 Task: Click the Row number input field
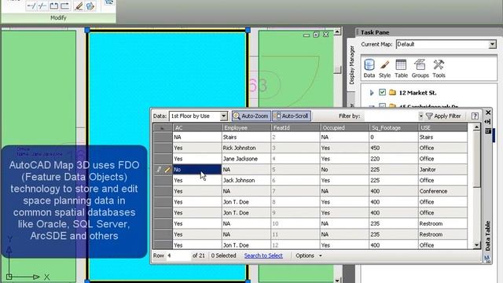(x=178, y=255)
